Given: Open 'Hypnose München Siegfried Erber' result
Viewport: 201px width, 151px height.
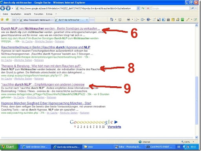Looking at the screenshot, I should point(46,103).
